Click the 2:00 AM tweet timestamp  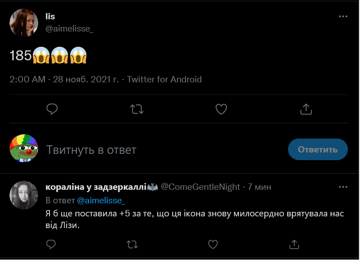click(x=27, y=80)
